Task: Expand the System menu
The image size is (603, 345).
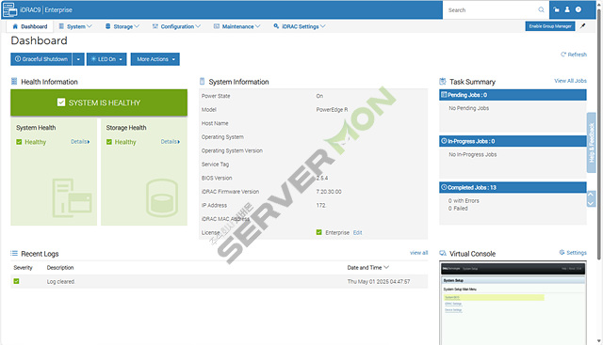Action: click(75, 26)
